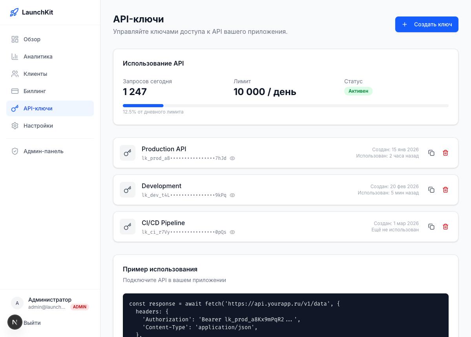Viewport: 471px width, 337px height.
Task: Click the Аналитика bar-chart icon
Action: click(x=15, y=57)
